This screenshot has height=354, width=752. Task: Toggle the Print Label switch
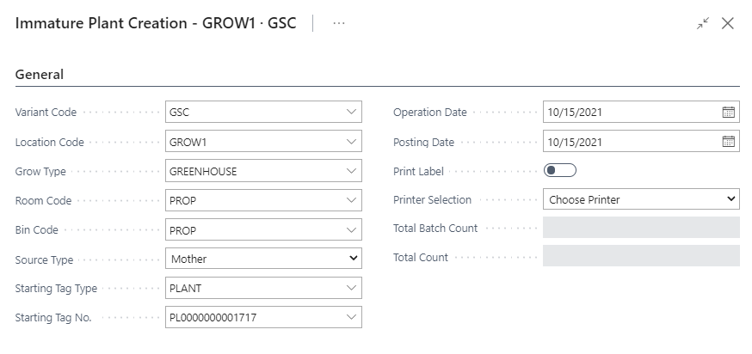[560, 171]
